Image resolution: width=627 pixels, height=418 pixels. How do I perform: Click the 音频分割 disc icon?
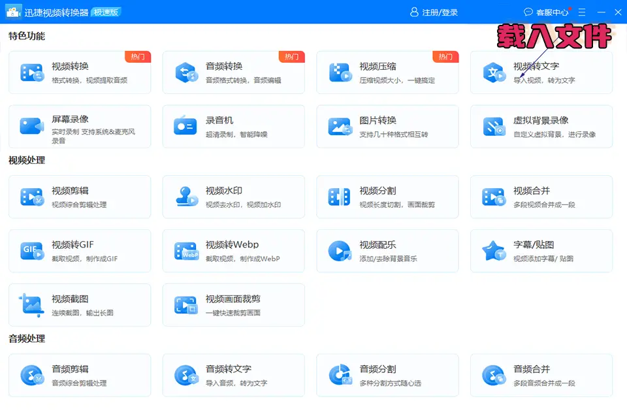click(340, 375)
